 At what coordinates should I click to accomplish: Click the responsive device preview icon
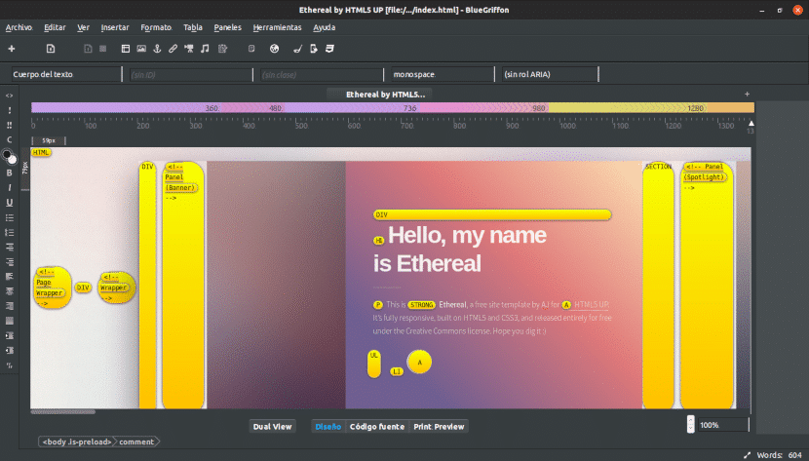click(313, 49)
